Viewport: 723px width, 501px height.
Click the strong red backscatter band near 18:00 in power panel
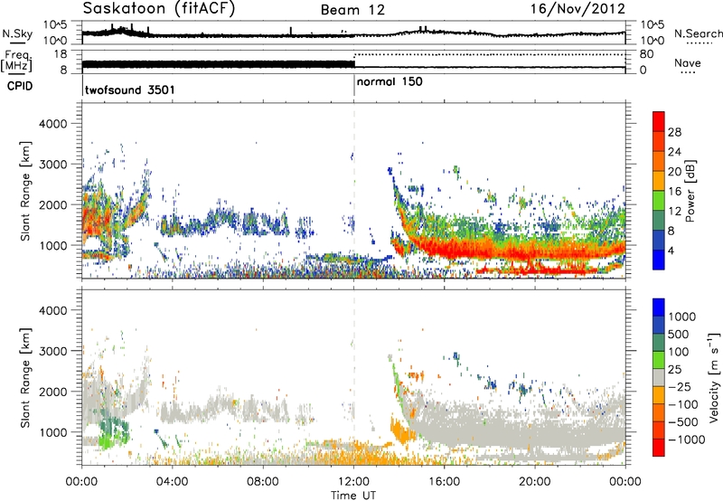(489, 250)
